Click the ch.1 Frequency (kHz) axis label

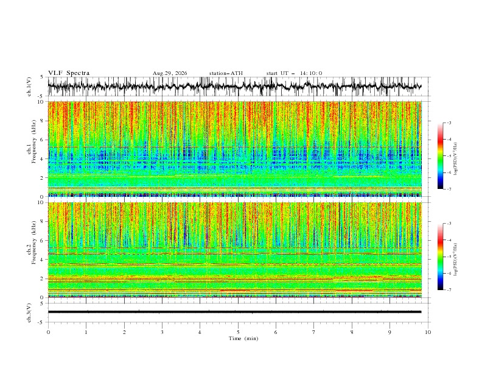(32, 149)
